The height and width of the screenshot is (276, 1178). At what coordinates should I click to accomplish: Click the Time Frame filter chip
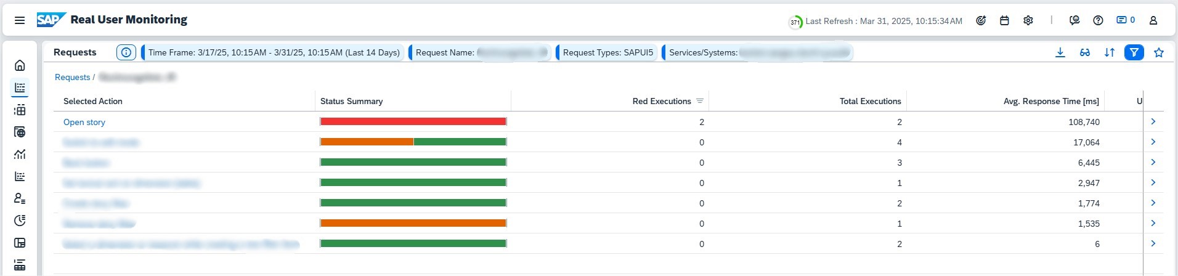[273, 52]
